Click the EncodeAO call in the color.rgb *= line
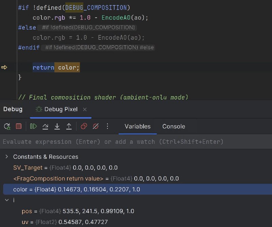Screen dimensions: 272x227 pos(116,18)
